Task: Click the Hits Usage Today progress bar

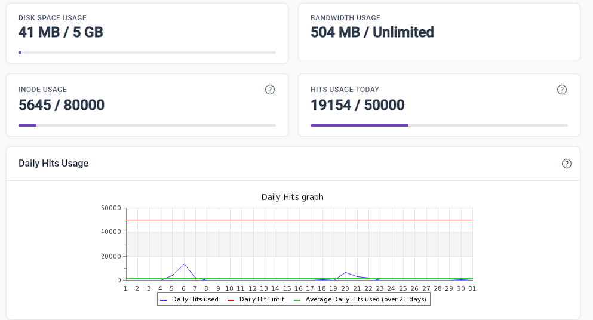Action: [x=439, y=125]
